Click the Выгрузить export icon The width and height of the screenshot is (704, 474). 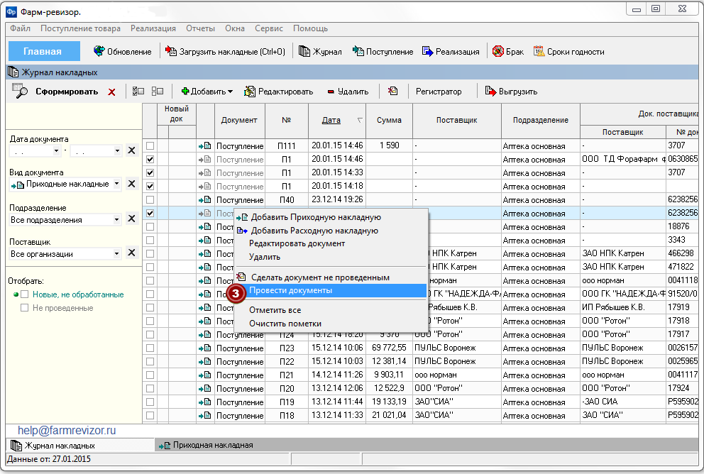tap(490, 91)
